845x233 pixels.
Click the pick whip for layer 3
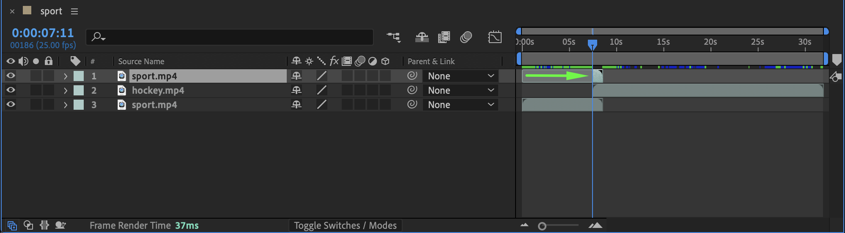[x=412, y=104]
